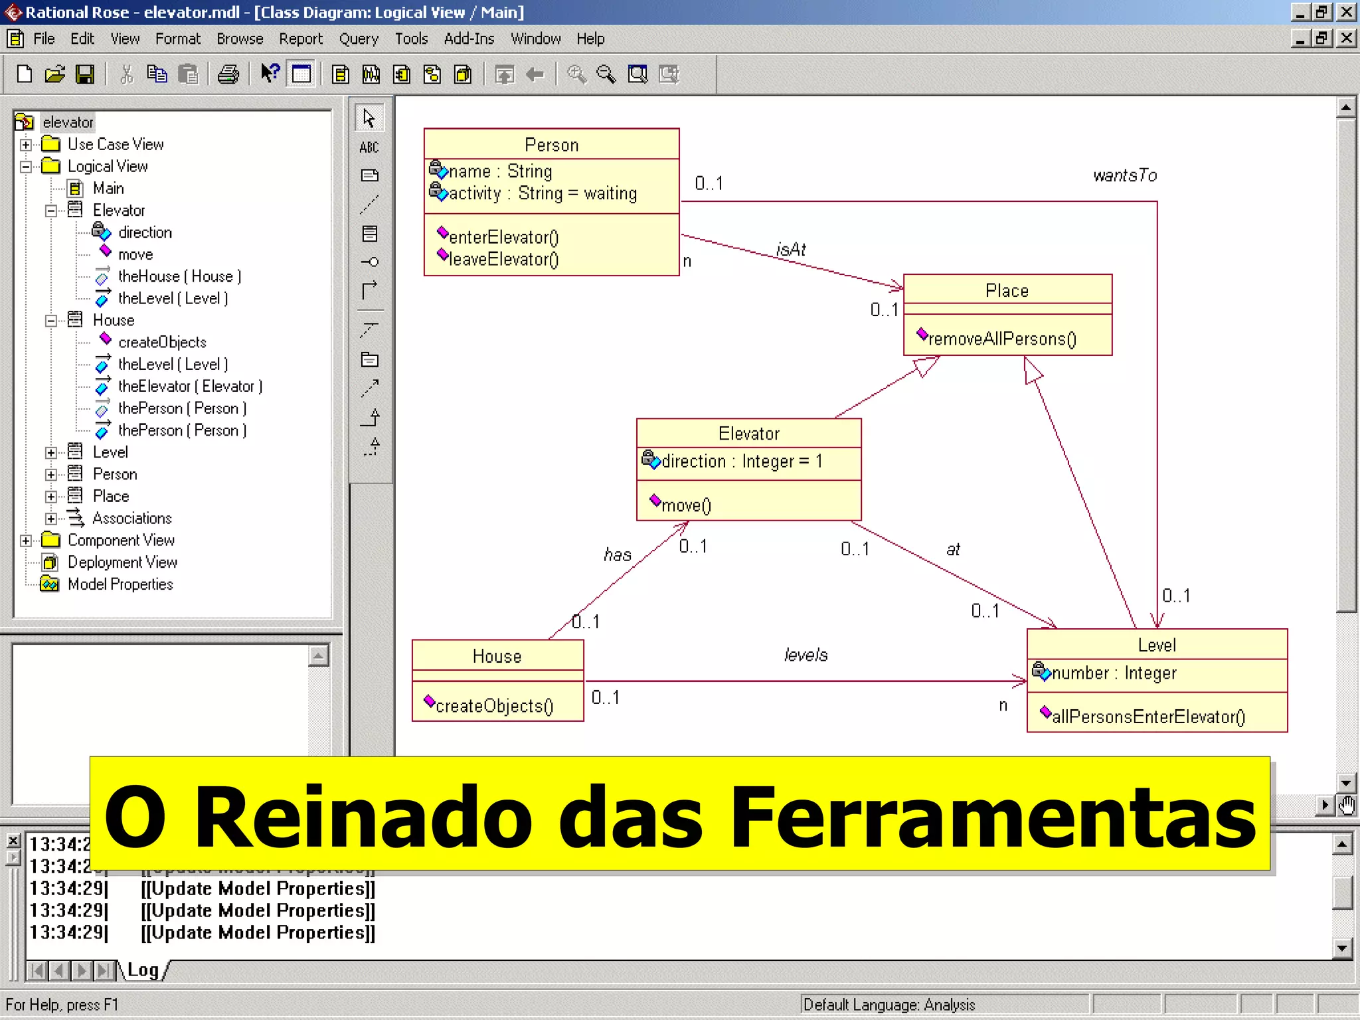
Task: Expand the Associations node
Action: 51,519
